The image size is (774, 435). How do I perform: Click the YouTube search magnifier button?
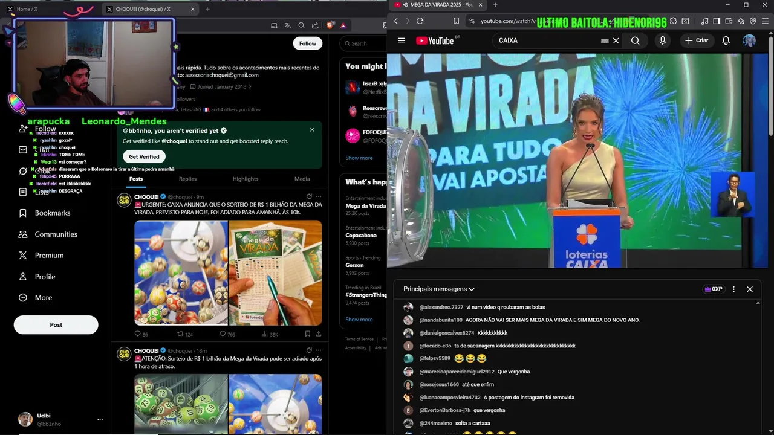point(635,40)
